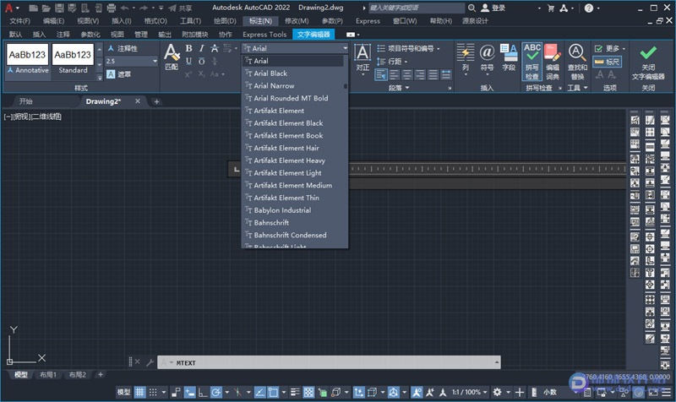Open the text height 2.5 dropdown
The image size is (676, 402).
tap(155, 61)
